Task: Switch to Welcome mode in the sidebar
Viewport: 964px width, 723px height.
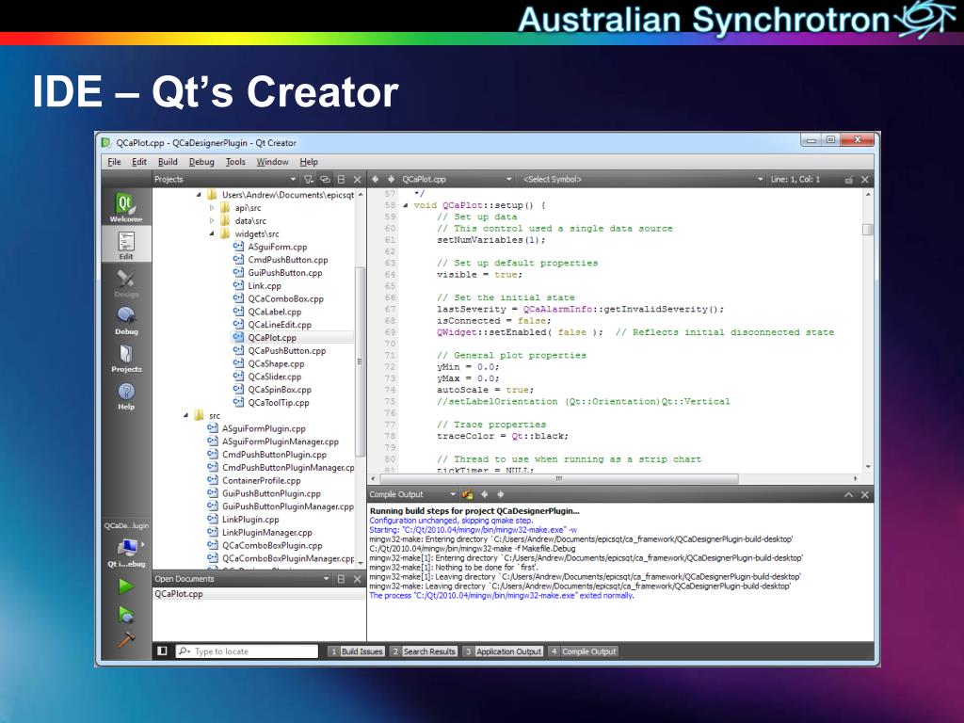Action: point(126,206)
